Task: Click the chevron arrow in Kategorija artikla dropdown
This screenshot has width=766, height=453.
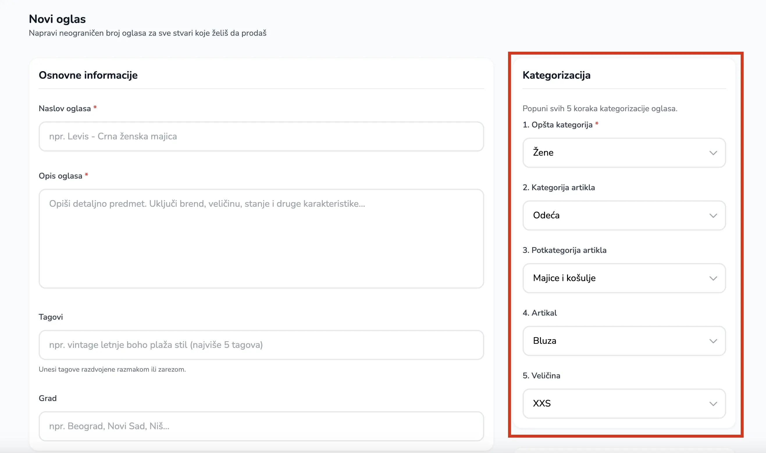Action: [713, 216]
